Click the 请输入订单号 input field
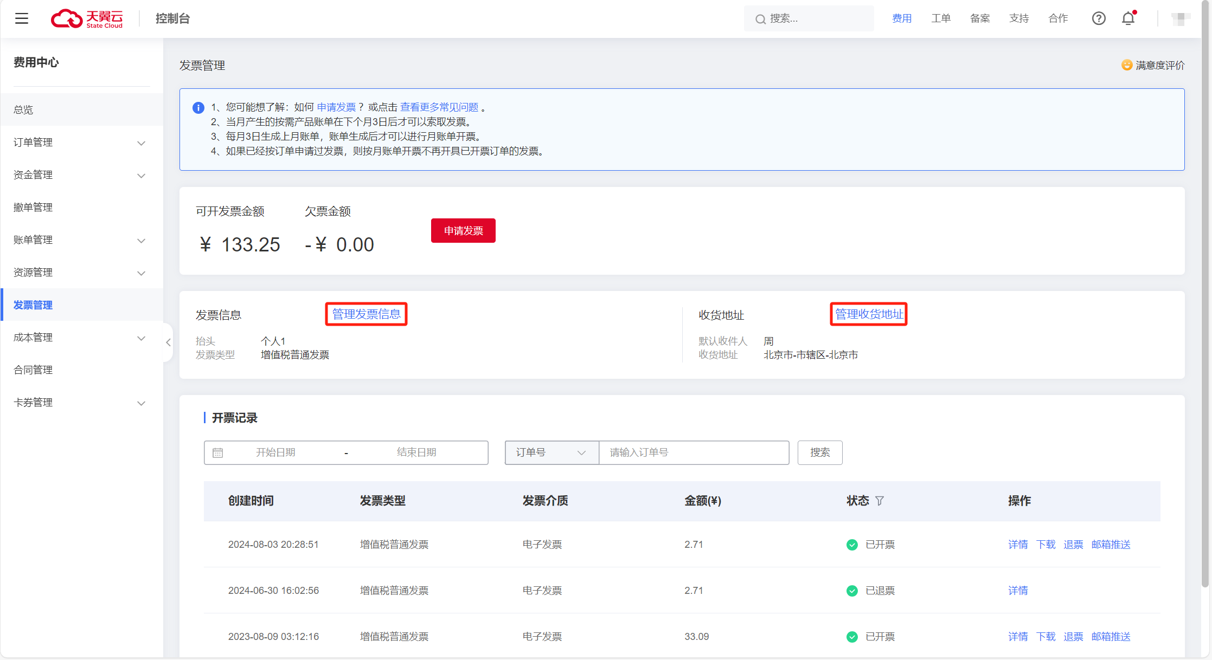This screenshot has width=1212, height=660. pos(694,452)
